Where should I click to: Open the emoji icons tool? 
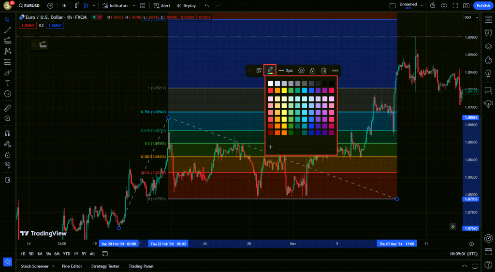coord(8,94)
